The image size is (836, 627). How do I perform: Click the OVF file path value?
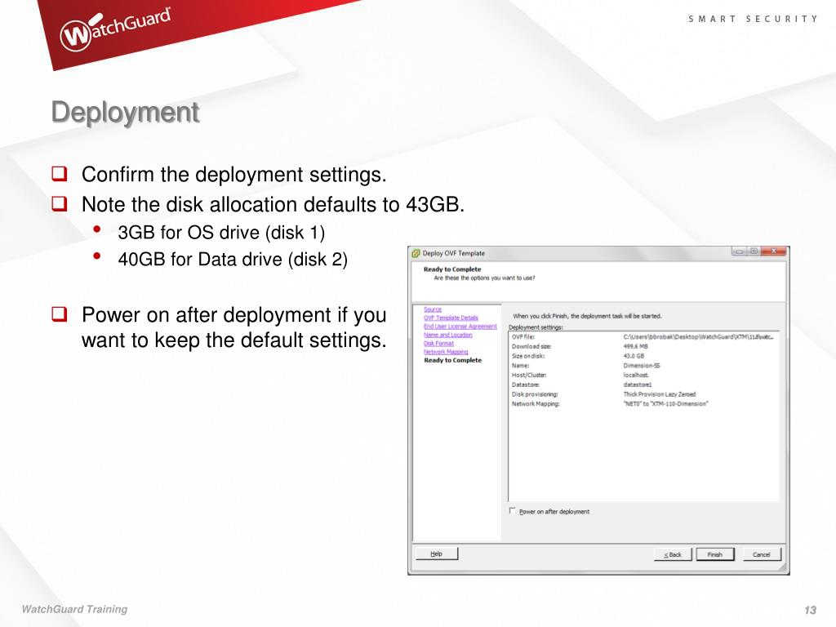[698, 337]
